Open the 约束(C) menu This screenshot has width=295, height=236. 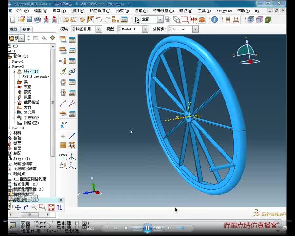(x=123, y=11)
